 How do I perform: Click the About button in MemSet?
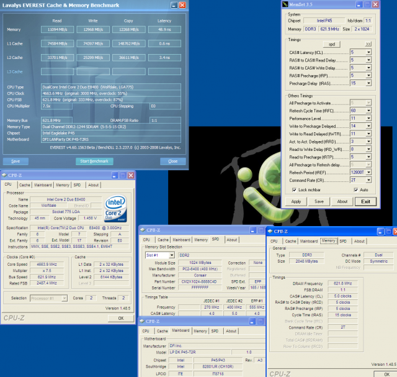pos(342,202)
